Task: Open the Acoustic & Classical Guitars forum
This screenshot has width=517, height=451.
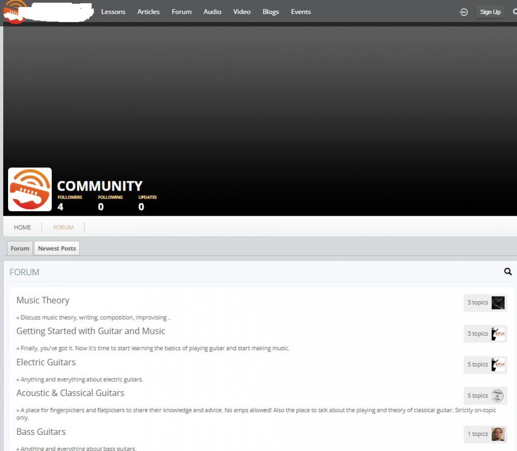Action: click(70, 393)
